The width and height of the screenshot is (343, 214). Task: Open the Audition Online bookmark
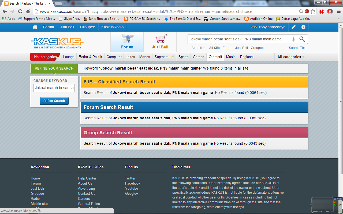[258, 19]
